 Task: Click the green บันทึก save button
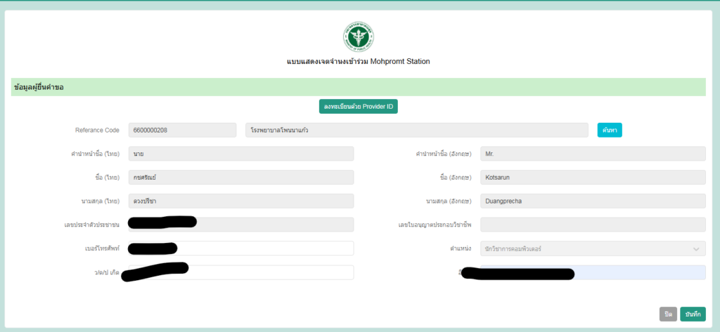coord(693,314)
